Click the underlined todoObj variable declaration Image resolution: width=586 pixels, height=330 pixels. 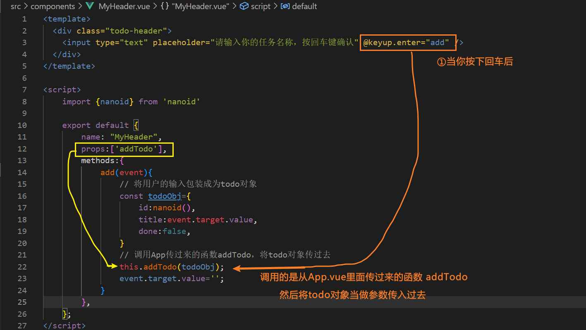pyautogui.click(x=165, y=196)
